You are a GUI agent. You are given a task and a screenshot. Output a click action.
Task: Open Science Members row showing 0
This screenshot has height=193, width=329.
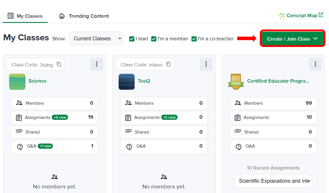coord(54,103)
